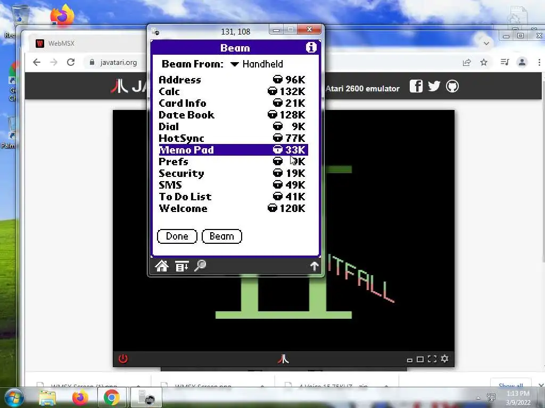Reload the javatari.org page
This screenshot has width=545, height=408.
[71, 62]
